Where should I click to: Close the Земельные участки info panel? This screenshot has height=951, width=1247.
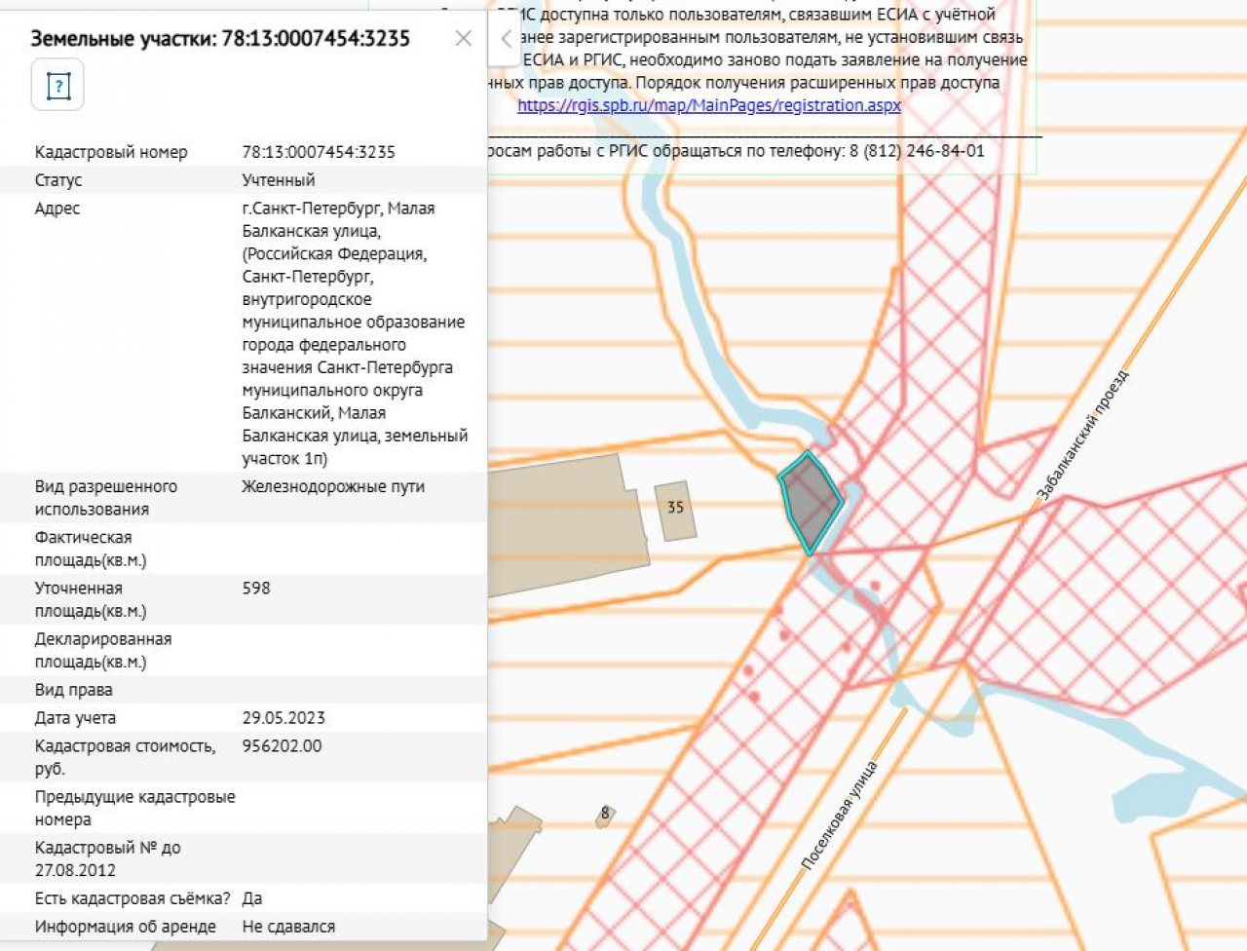click(464, 38)
